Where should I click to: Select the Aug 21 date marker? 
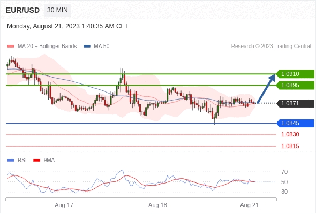(x=249, y=205)
